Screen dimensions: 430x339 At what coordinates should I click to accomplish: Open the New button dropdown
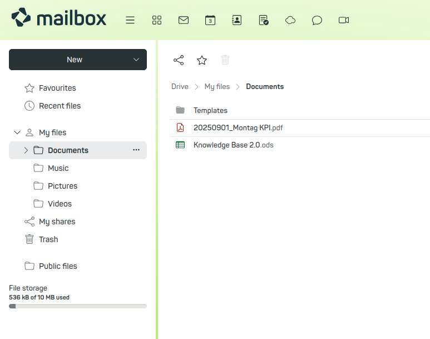point(136,60)
